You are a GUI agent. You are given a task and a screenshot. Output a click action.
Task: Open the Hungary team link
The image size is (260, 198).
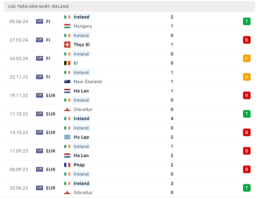pyautogui.click(x=83, y=26)
